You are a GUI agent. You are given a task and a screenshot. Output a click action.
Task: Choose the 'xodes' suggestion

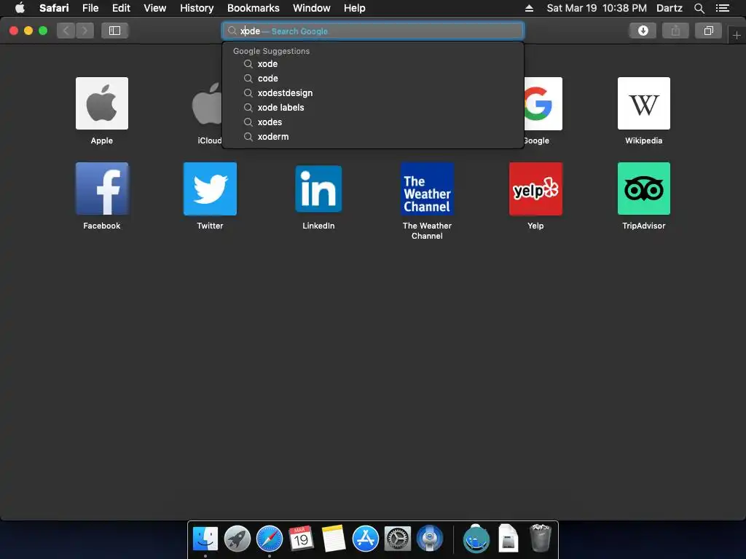372,122
